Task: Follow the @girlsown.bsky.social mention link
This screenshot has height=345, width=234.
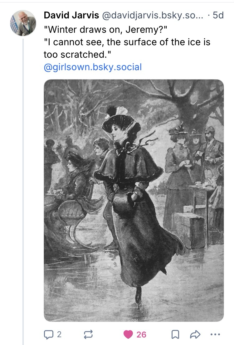Action: click(93, 67)
